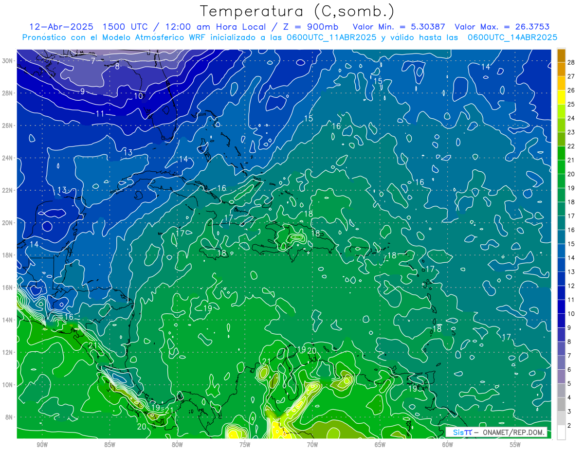Click the 10N latitude axis label
584x451 pixels.
coord(8,385)
